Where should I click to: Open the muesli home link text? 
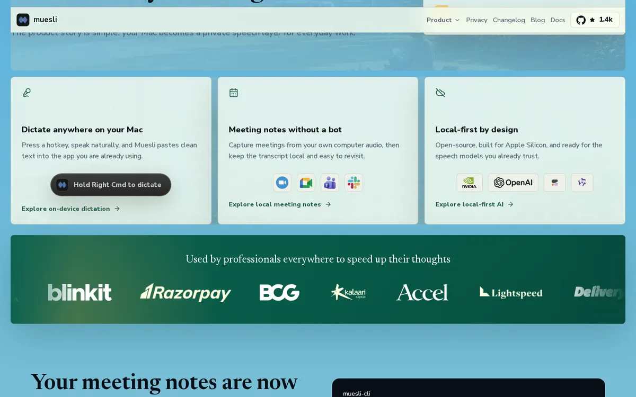[x=45, y=20]
